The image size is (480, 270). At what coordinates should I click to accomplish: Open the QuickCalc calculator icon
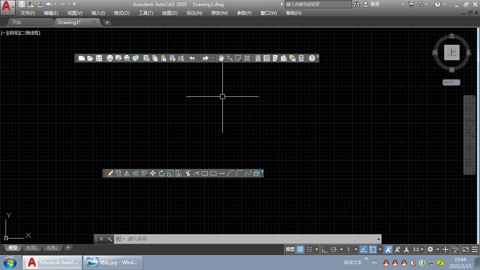301,58
